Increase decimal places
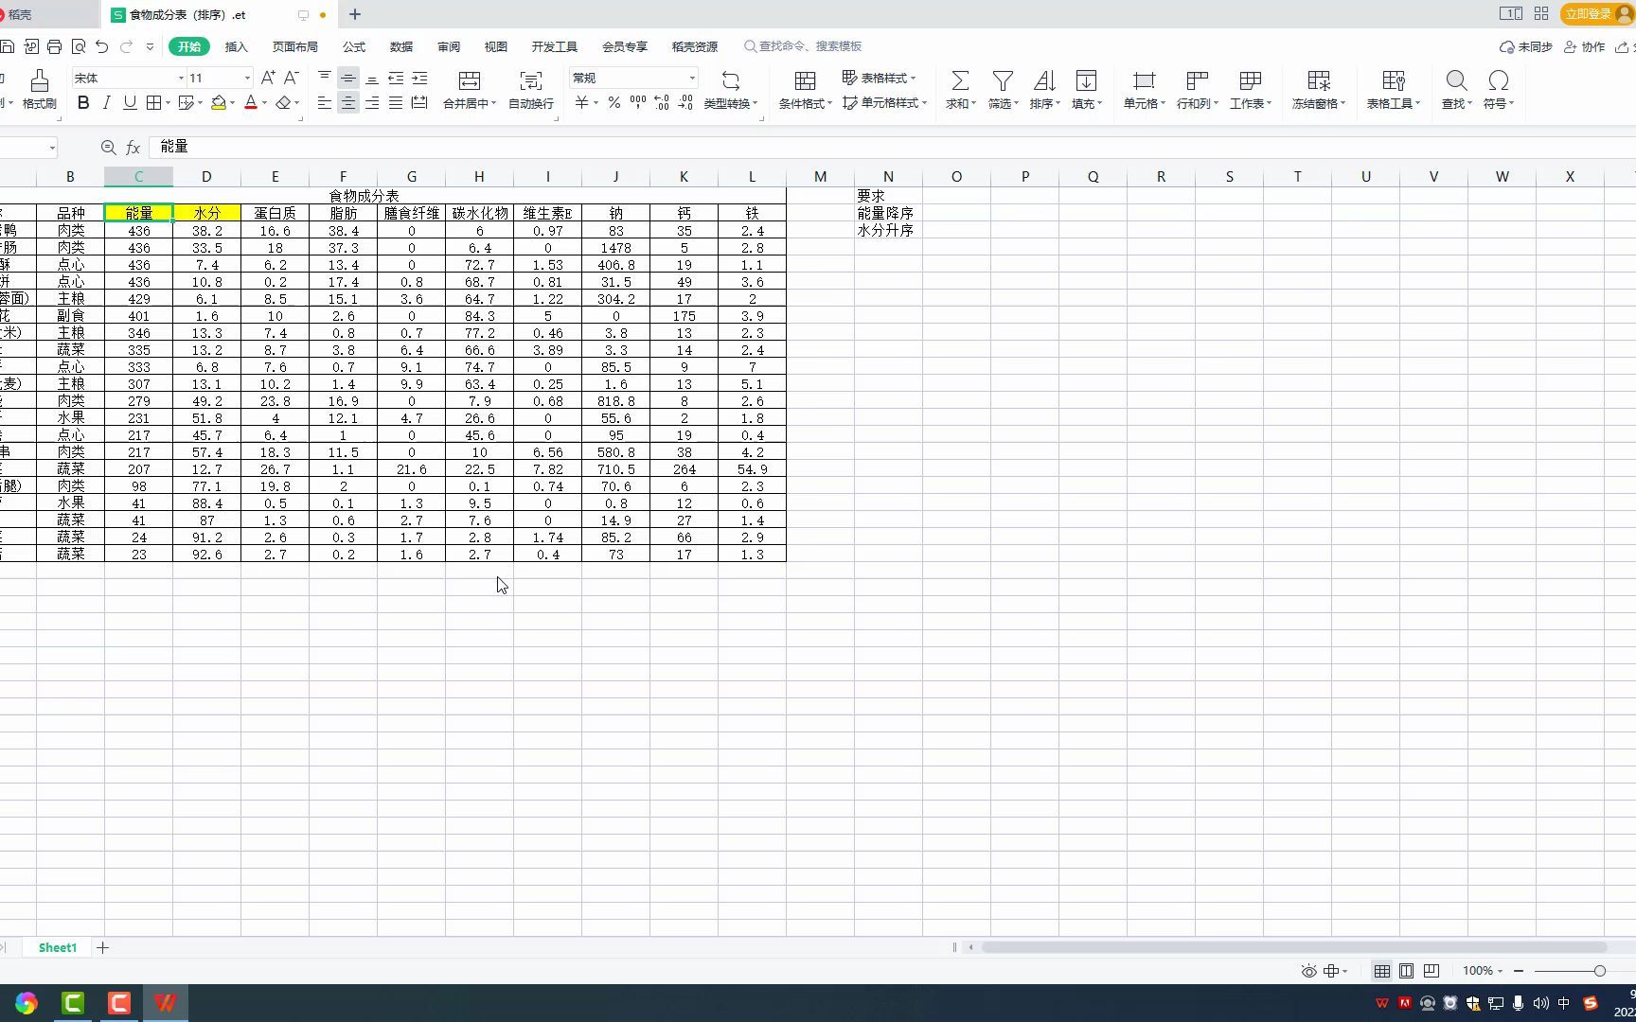This screenshot has width=1636, height=1022. click(662, 103)
